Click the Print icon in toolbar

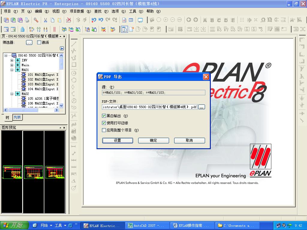pyautogui.click(x=27, y=20)
